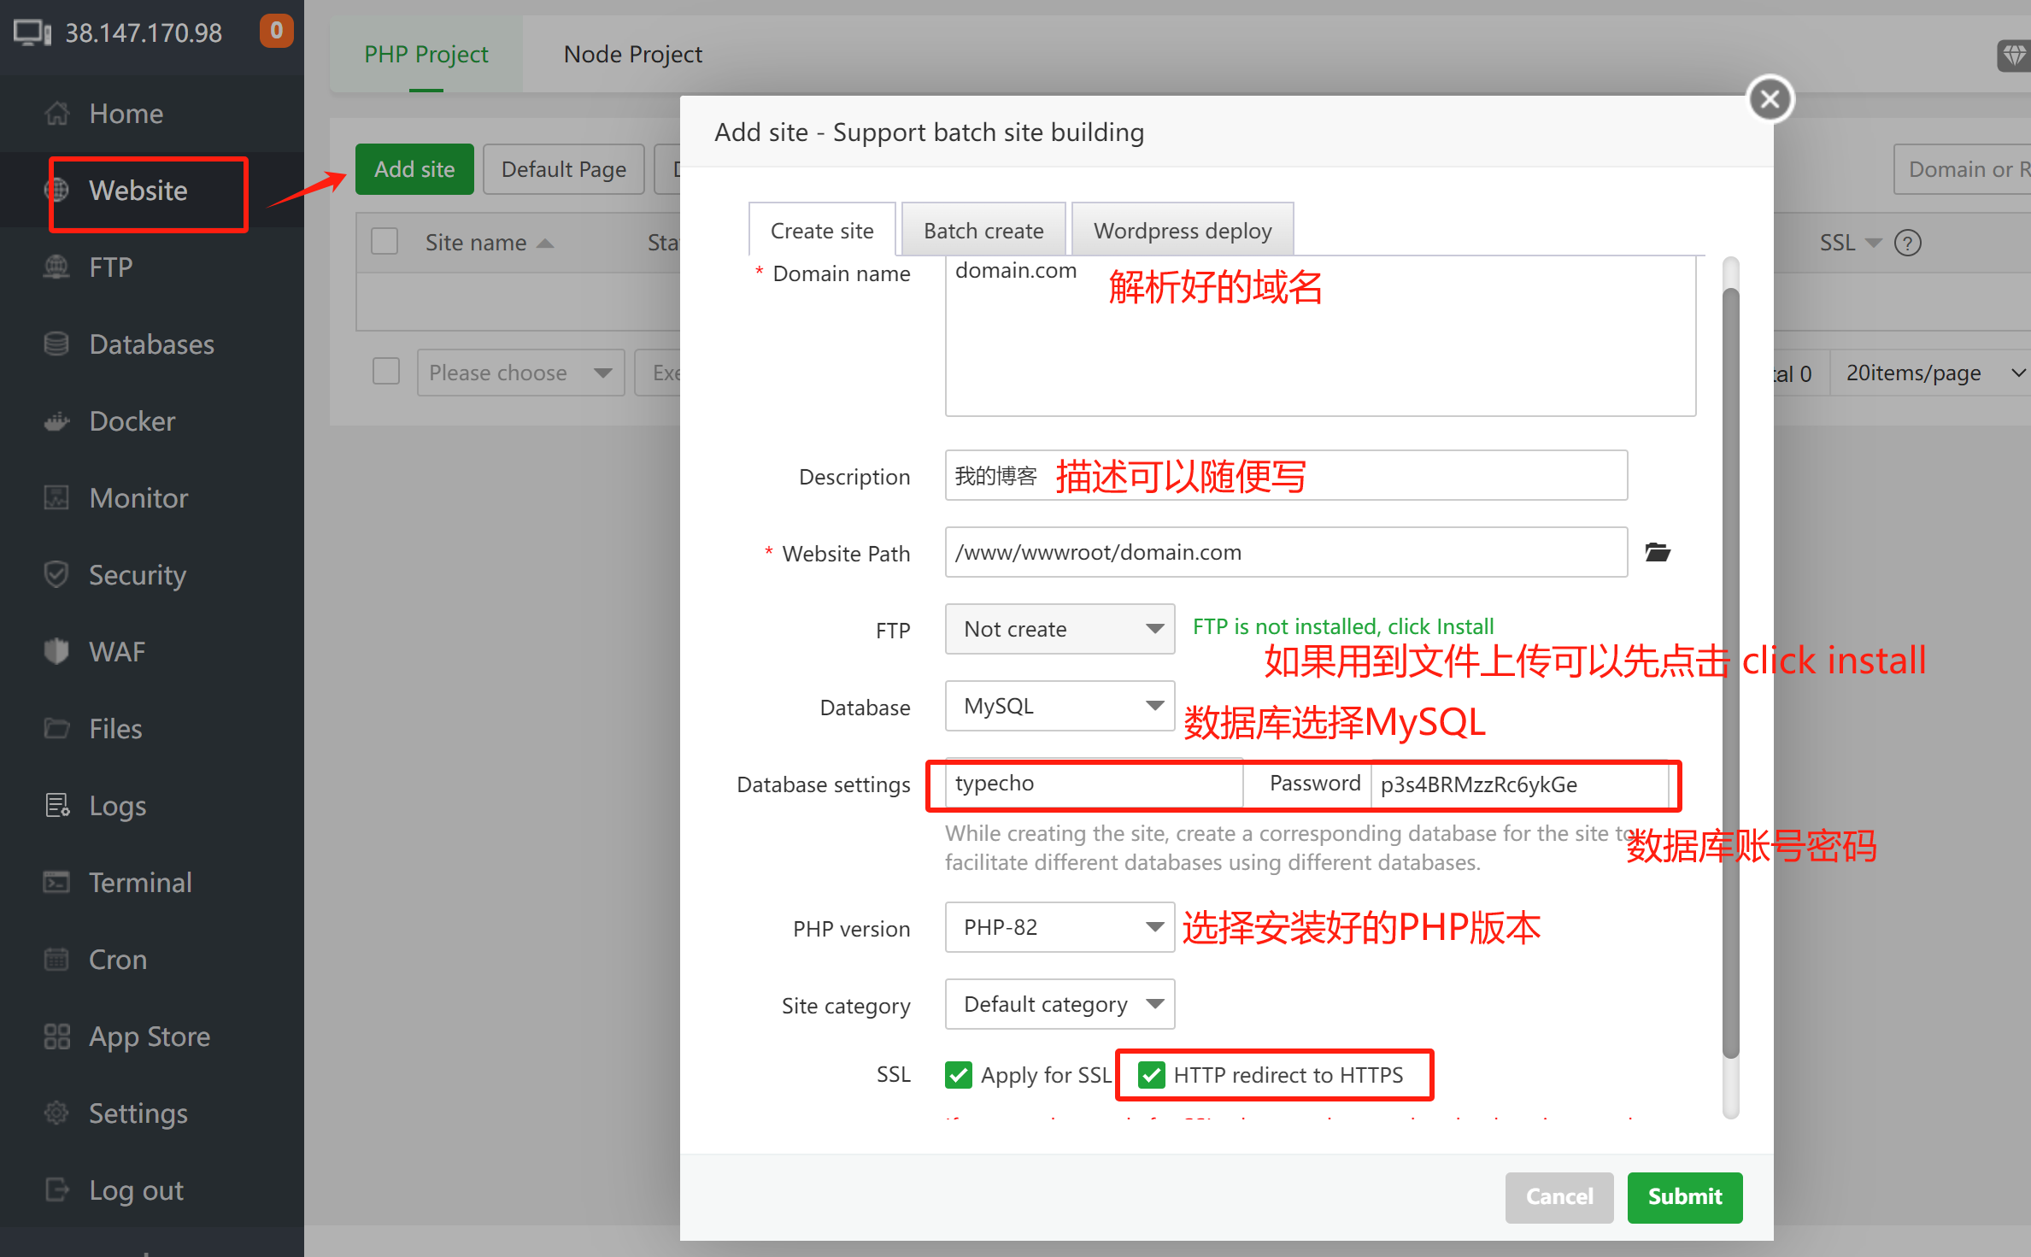Click the Databases stack icon in sidebar

tap(56, 344)
